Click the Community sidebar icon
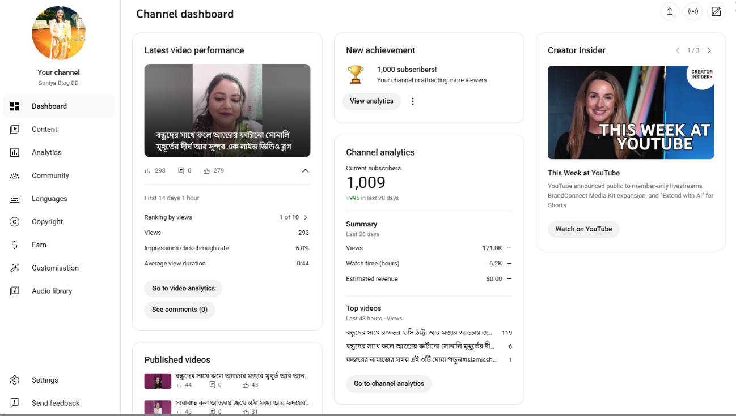Viewport: 736px width, 416px height. pyautogui.click(x=15, y=175)
